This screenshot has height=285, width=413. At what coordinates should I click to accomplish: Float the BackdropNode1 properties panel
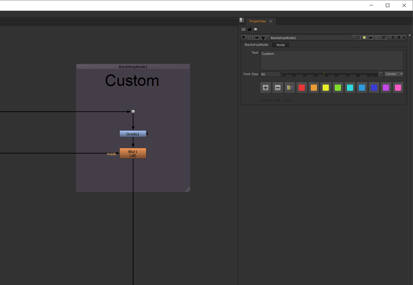click(399, 38)
